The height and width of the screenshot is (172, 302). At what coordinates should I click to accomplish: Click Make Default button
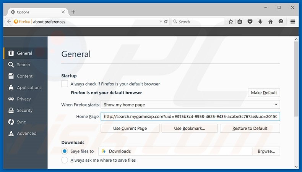coord(264,93)
